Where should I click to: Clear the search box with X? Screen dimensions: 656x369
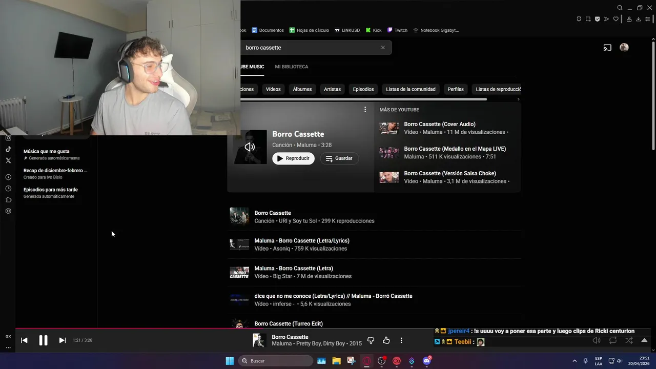[x=383, y=48]
